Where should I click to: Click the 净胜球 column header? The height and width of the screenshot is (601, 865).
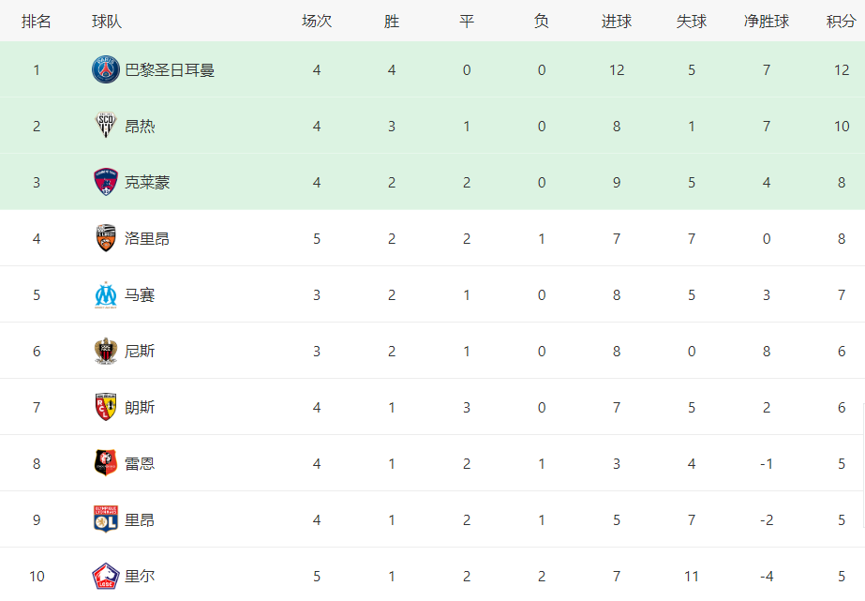pyautogui.click(x=767, y=22)
